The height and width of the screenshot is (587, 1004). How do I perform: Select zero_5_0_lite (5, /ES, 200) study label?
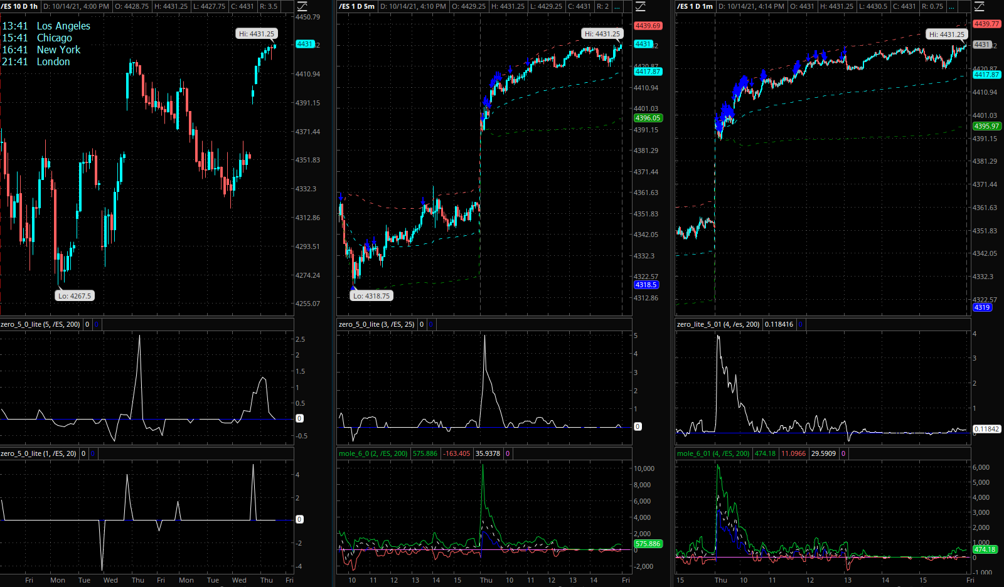coord(40,324)
